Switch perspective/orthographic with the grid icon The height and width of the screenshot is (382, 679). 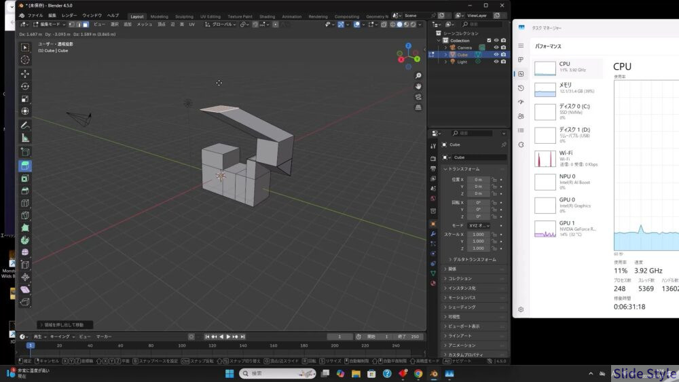418,107
